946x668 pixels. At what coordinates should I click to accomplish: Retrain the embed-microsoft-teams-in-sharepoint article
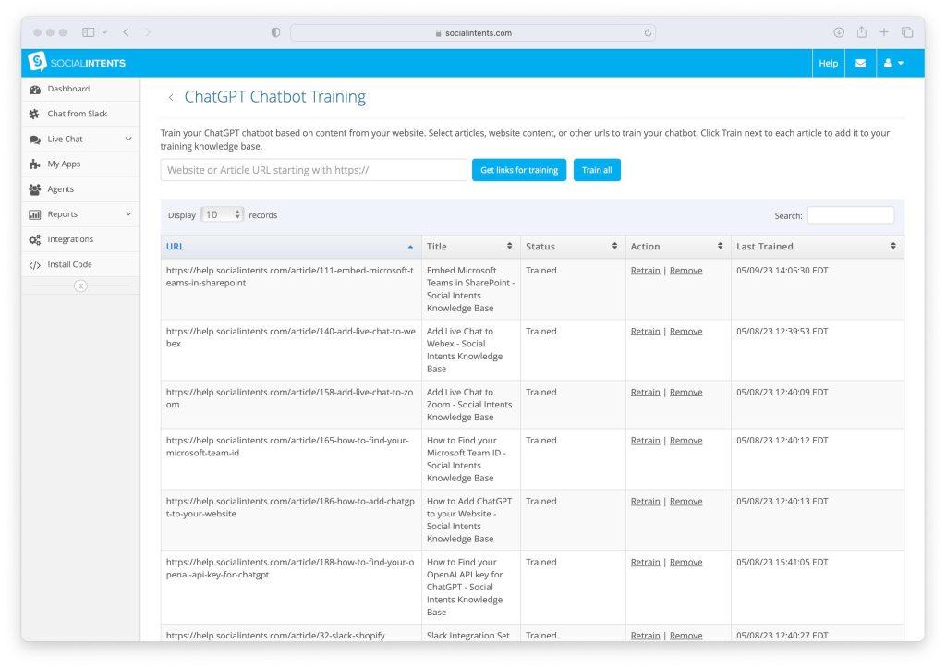tap(645, 271)
